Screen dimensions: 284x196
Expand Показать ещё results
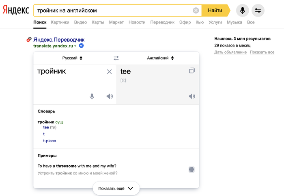tap(116, 188)
